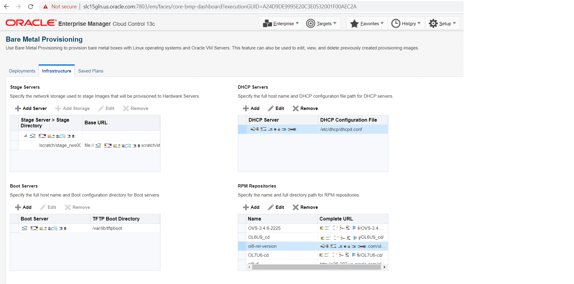
Task: Click the pencil icon in RPM Repositories
Action: [x=271, y=207]
